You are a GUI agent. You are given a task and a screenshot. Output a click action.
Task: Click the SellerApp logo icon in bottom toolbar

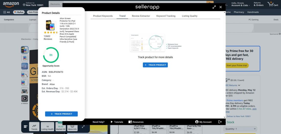26,127
